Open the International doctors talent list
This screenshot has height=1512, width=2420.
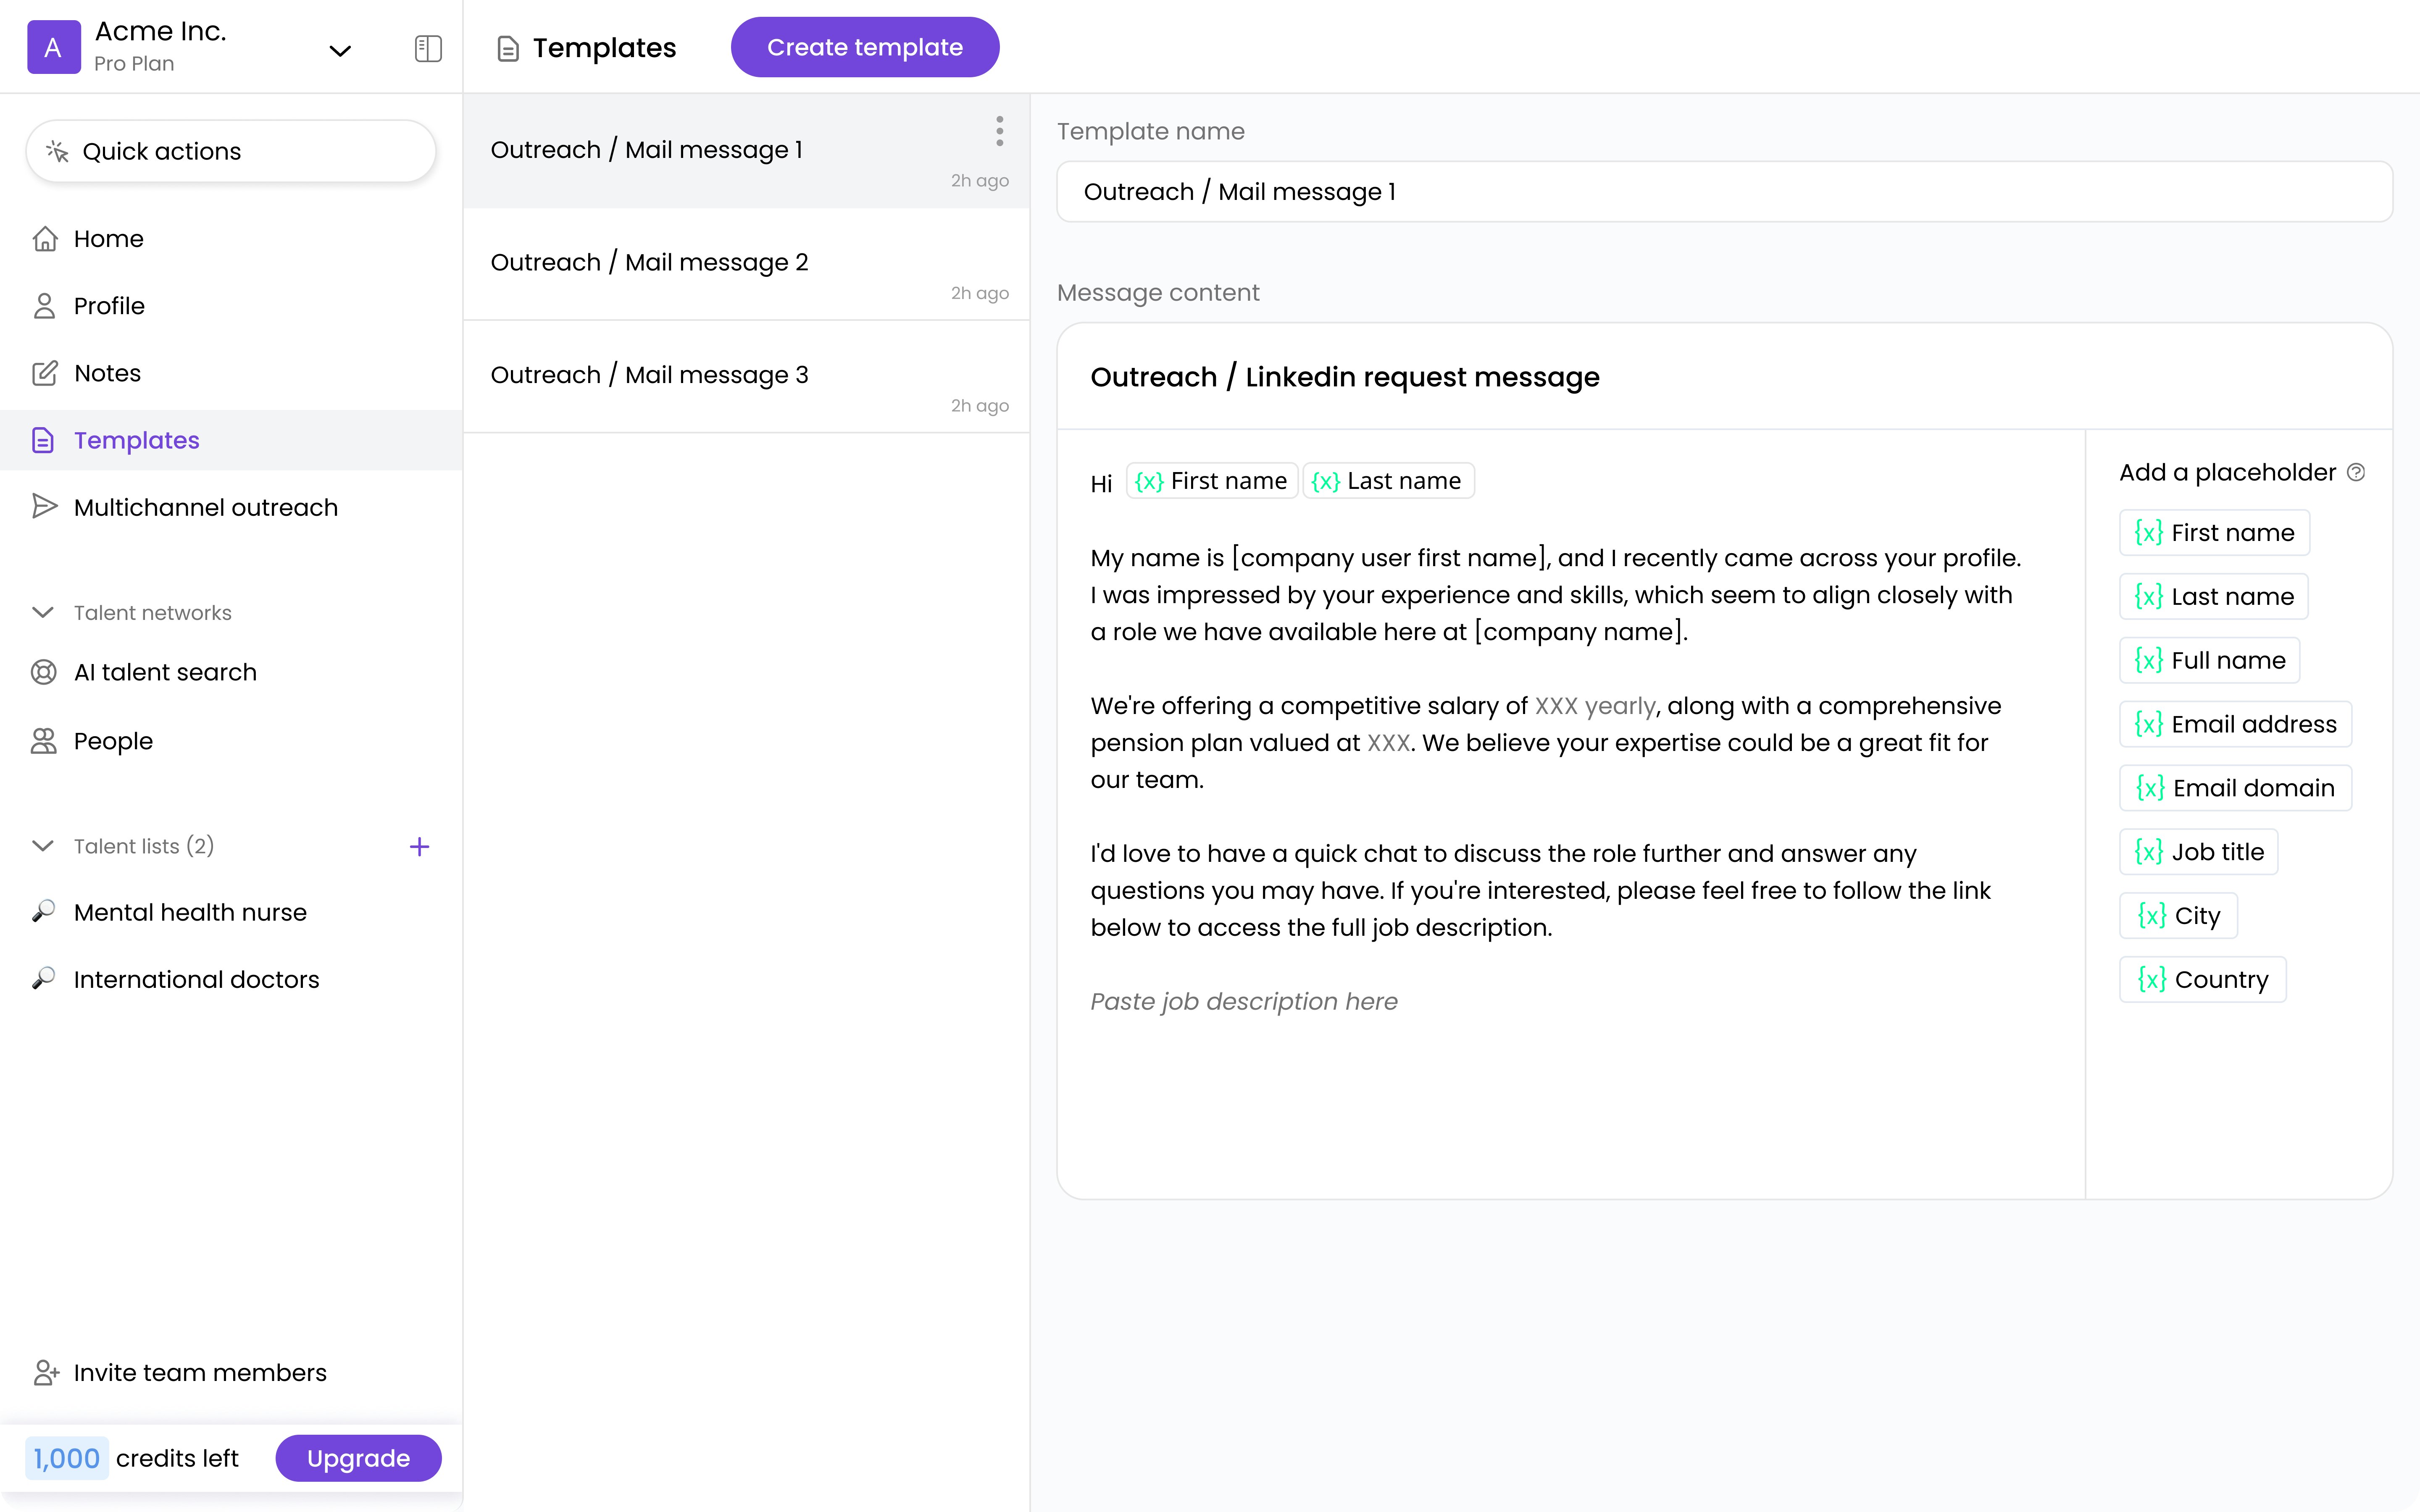tap(196, 979)
